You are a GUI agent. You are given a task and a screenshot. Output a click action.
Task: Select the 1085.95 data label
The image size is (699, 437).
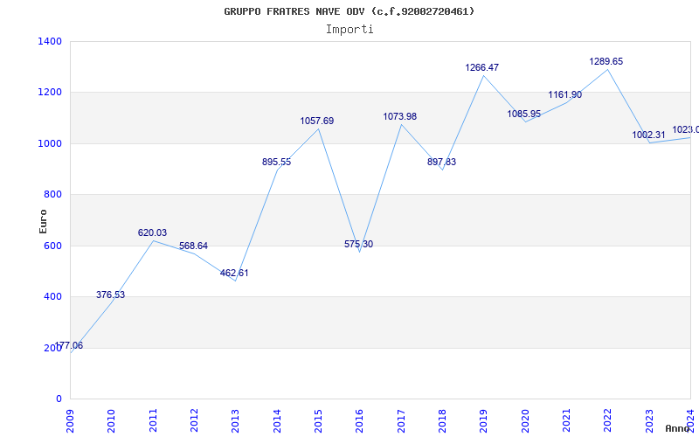tap(523, 114)
